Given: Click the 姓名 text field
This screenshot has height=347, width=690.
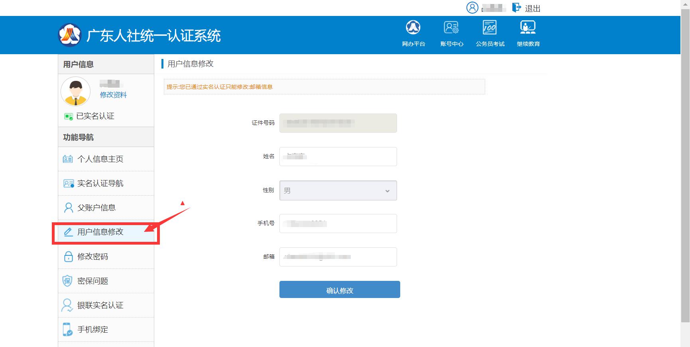Looking at the screenshot, I should (x=338, y=157).
